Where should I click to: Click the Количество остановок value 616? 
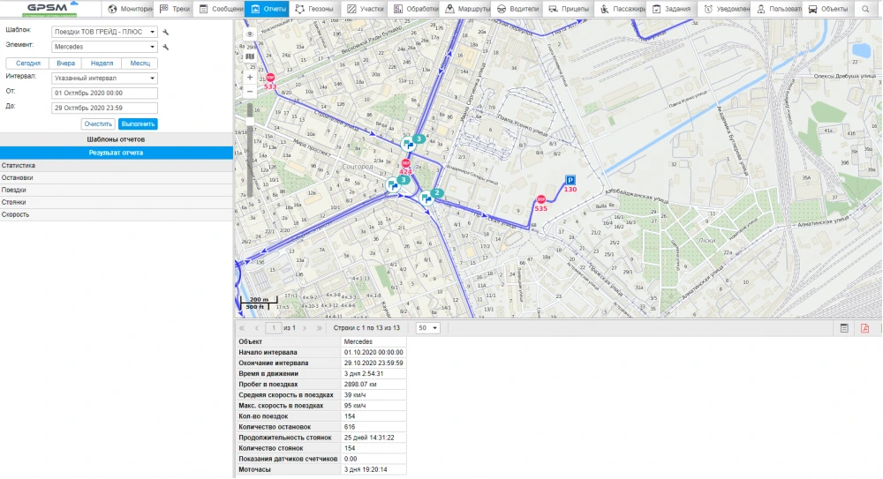349,427
